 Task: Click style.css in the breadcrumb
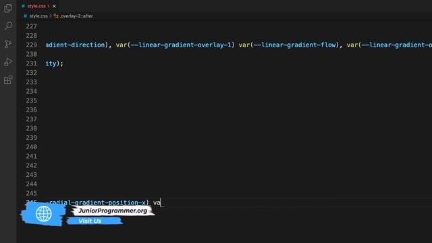click(38, 16)
